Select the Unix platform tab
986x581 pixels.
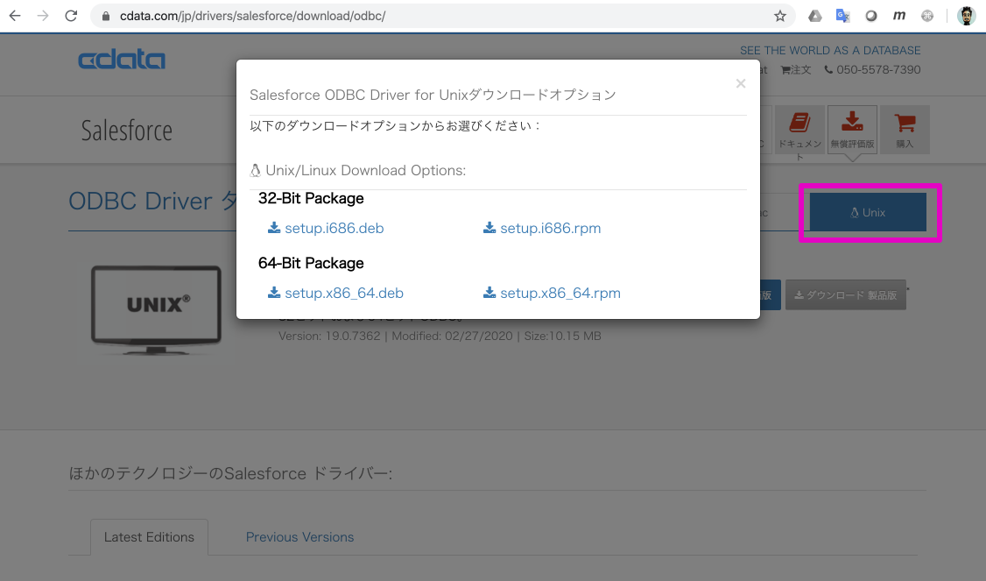pos(868,212)
